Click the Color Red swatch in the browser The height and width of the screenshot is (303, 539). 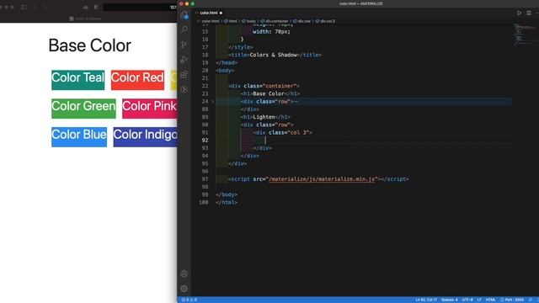pos(137,80)
